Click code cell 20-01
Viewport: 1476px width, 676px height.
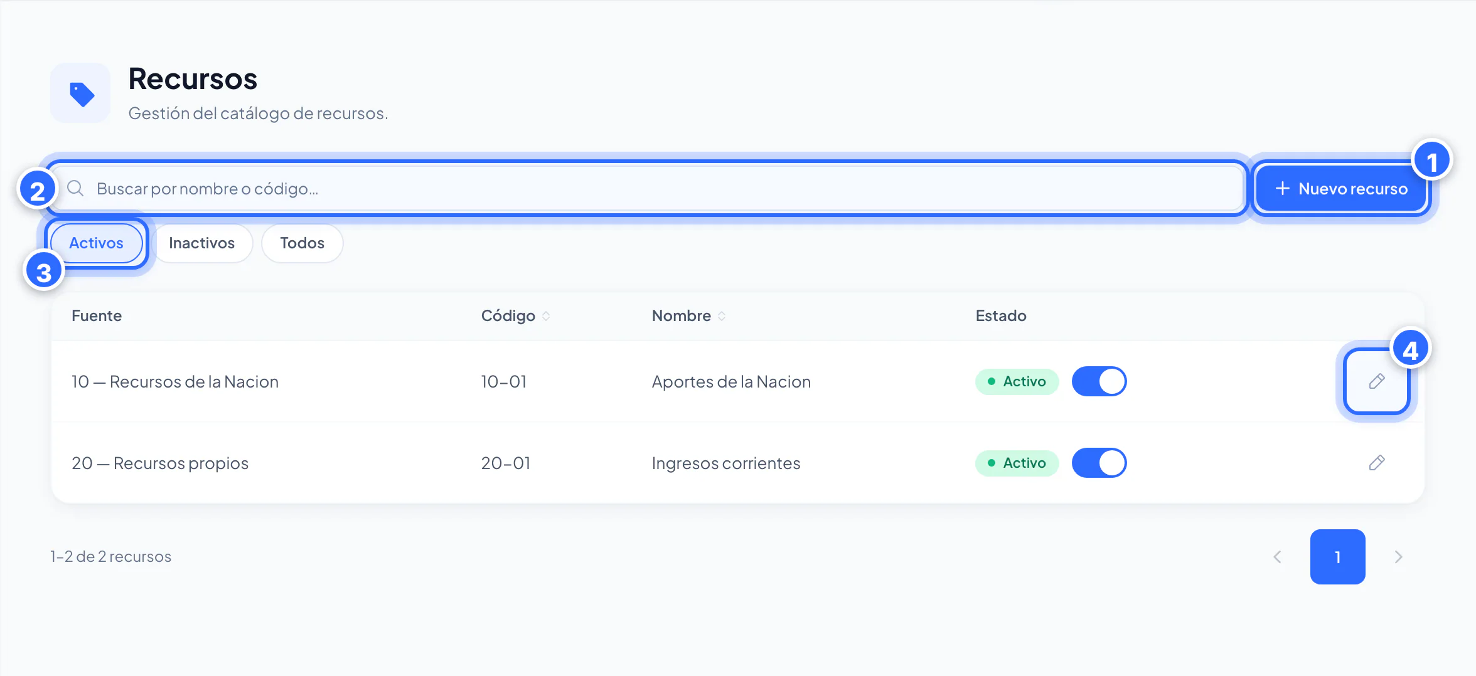506,463
